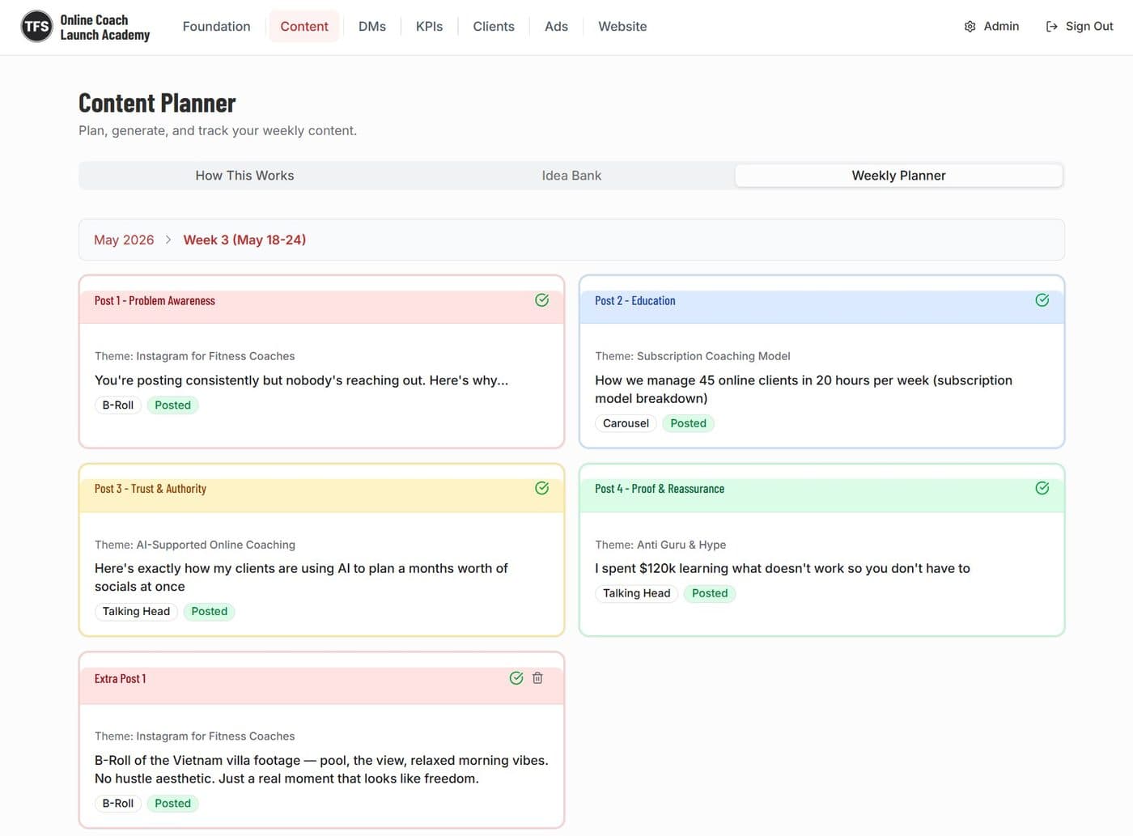Viewport: 1133px width, 836px height.
Task: Toggle posted checkmark on Post 4 card
Action: tap(1042, 488)
